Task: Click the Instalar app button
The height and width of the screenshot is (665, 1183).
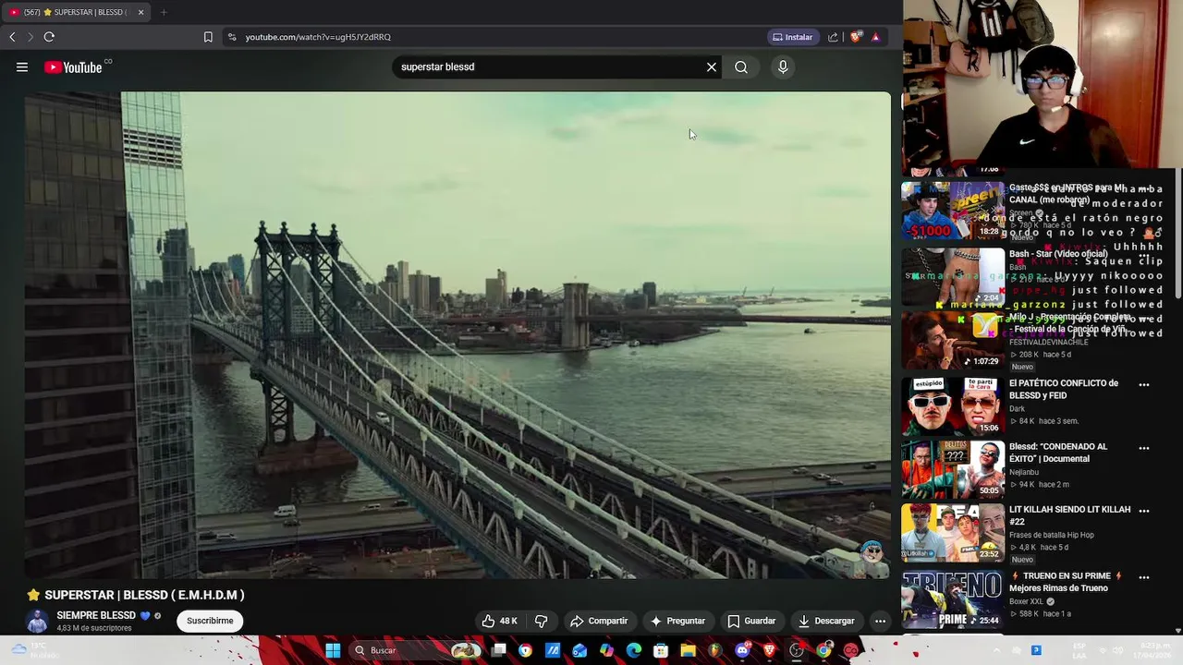Action: pyautogui.click(x=793, y=37)
